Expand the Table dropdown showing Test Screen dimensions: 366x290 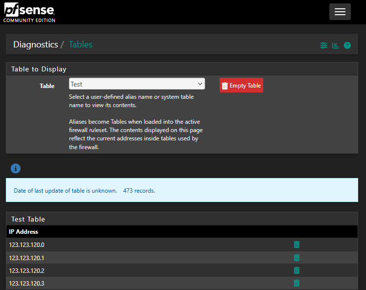[137, 84]
